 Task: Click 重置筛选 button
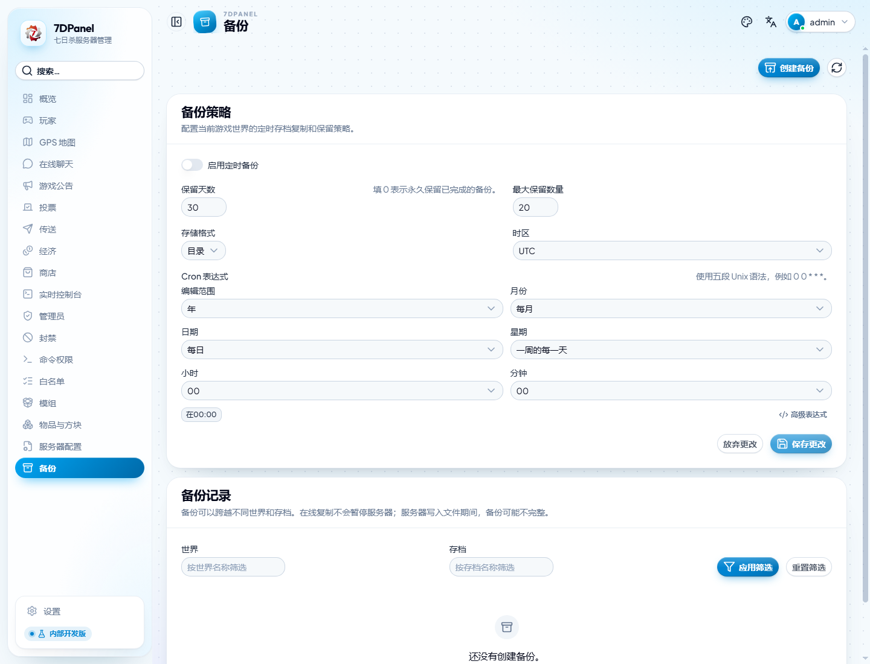click(809, 567)
